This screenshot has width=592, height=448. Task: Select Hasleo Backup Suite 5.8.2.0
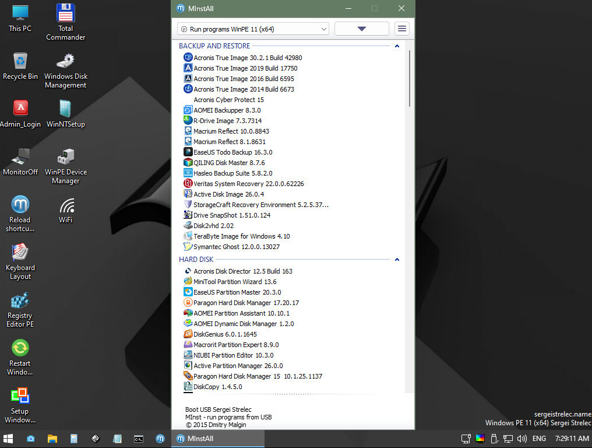tap(233, 173)
